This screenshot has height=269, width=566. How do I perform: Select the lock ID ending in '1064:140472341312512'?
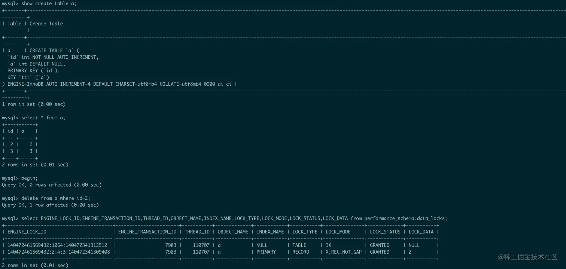tap(57, 245)
